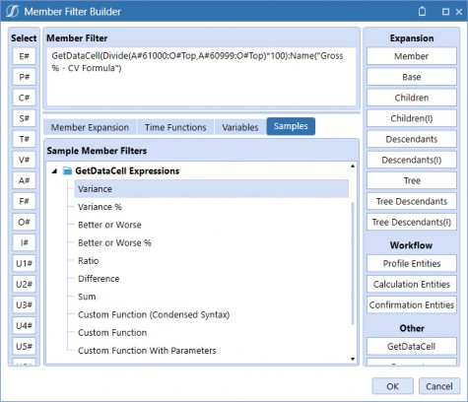
Task: Pick the U1# dimension button
Action: (x=24, y=263)
